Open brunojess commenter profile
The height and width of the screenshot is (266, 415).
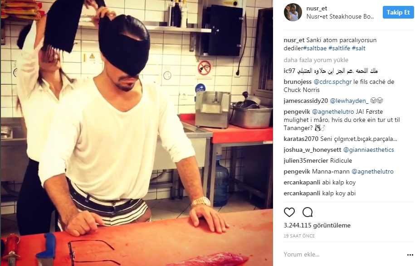[298, 82]
